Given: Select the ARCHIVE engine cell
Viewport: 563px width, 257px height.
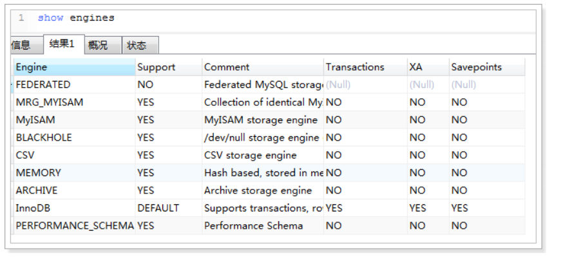Looking at the screenshot, I should tap(75, 190).
